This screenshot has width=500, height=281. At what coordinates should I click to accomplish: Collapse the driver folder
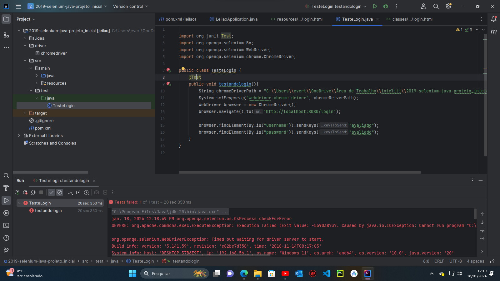point(25,46)
